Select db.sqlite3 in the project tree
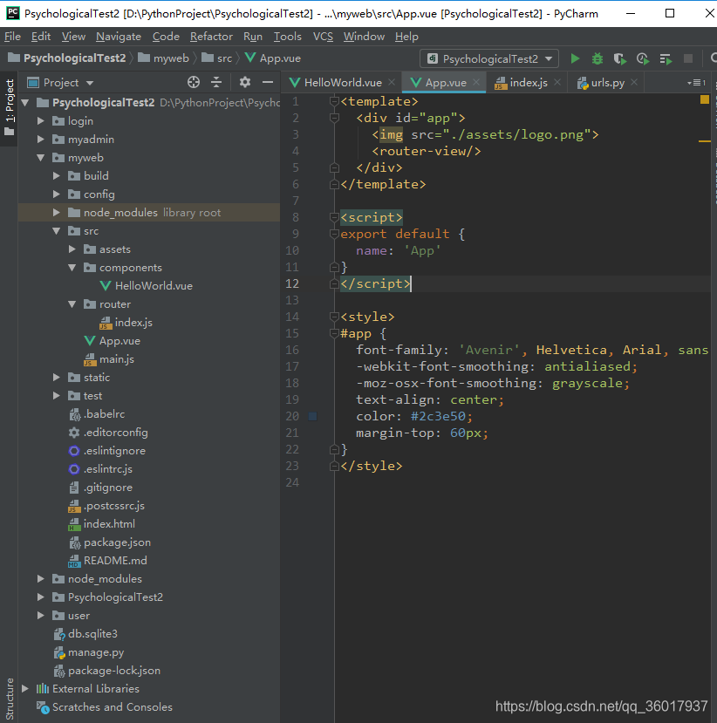 pyautogui.click(x=85, y=634)
